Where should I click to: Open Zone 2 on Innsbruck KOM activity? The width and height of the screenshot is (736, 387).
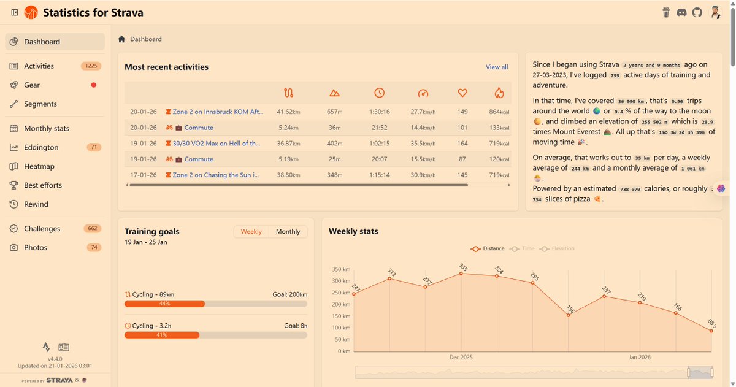point(218,112)
